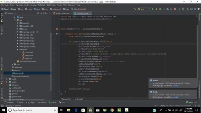Switch to the activity_main.xml tab
Viewport: 201px width, 113px height.
62,13
